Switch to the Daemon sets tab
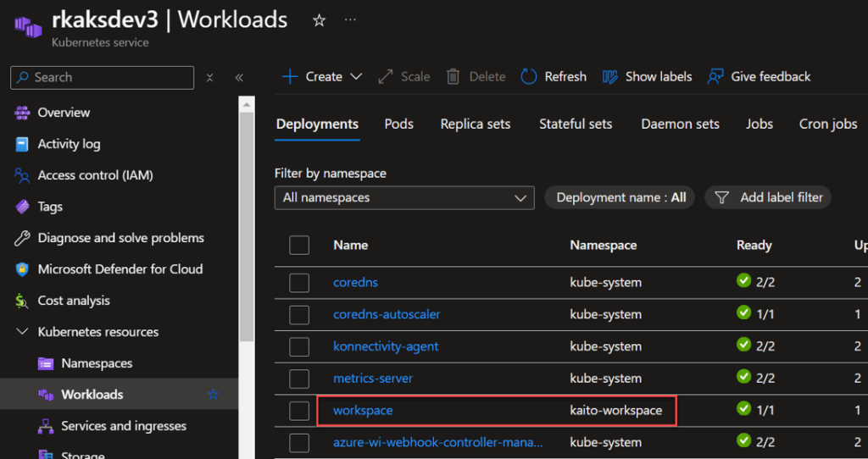 680,124
